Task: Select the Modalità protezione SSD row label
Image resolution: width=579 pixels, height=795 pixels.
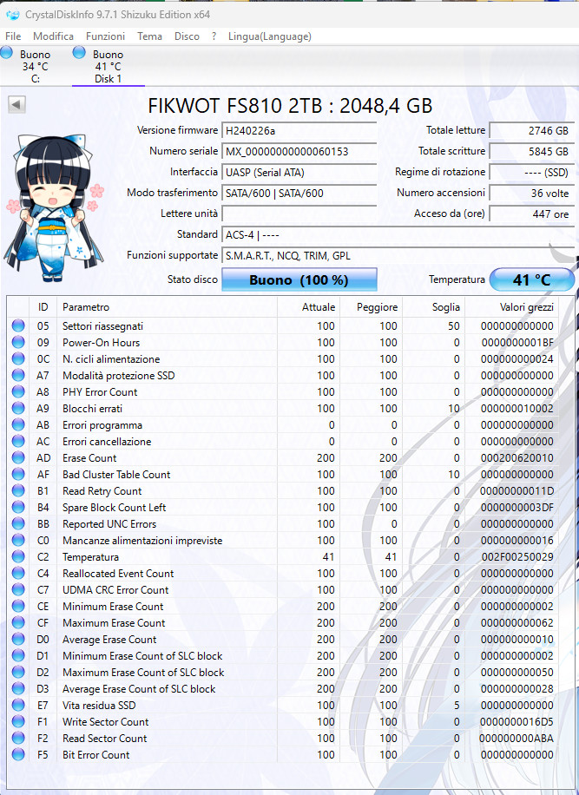Action: click(119, 375)
